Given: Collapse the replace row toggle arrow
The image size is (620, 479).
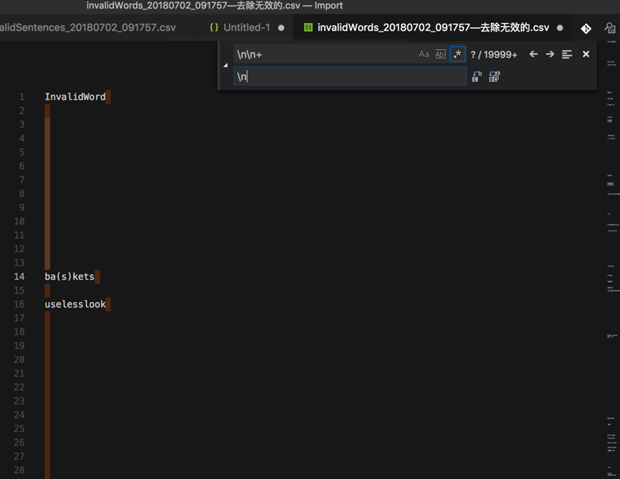Looking at the screenshot, I should 225,65.
